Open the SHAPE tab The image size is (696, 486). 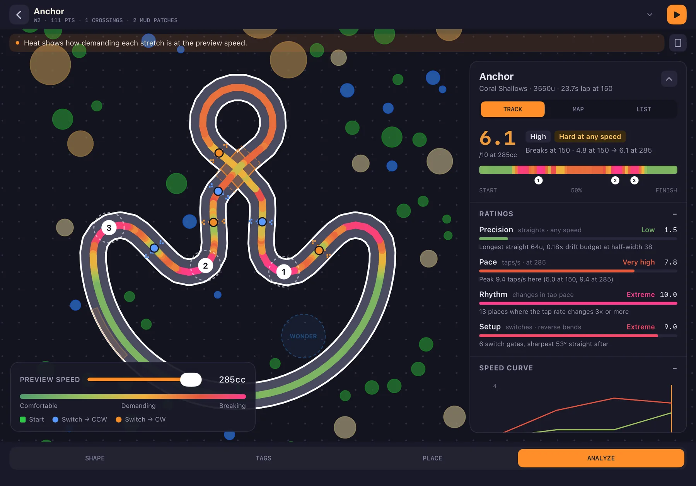point(95,458)
